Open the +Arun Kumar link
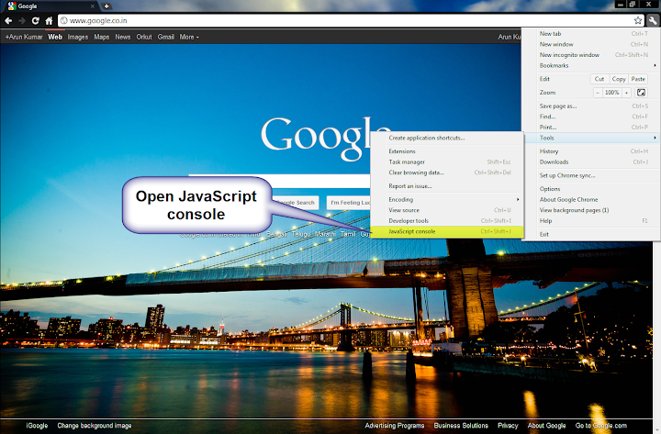661x434 pixels. coord(24,37)
